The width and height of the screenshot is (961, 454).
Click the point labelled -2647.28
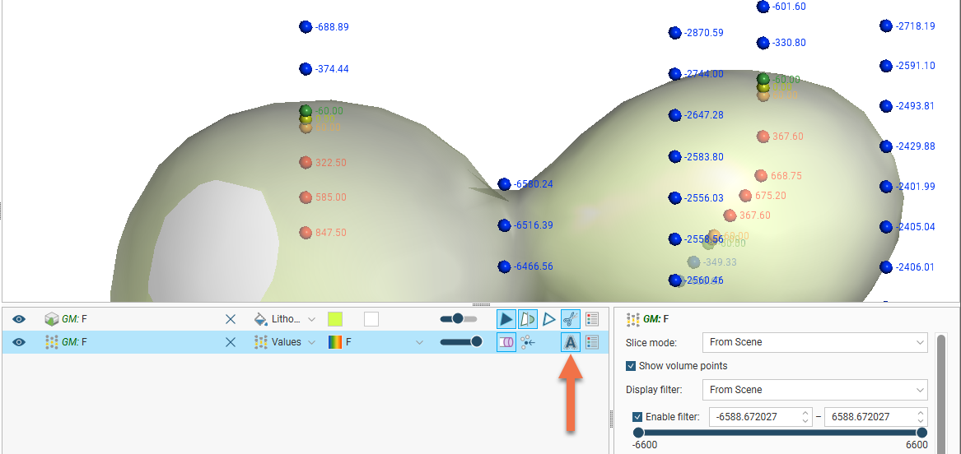click(674, 115)
